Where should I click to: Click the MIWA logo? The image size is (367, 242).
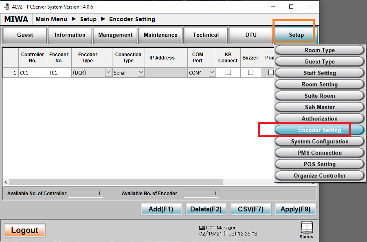coord(16,19)
